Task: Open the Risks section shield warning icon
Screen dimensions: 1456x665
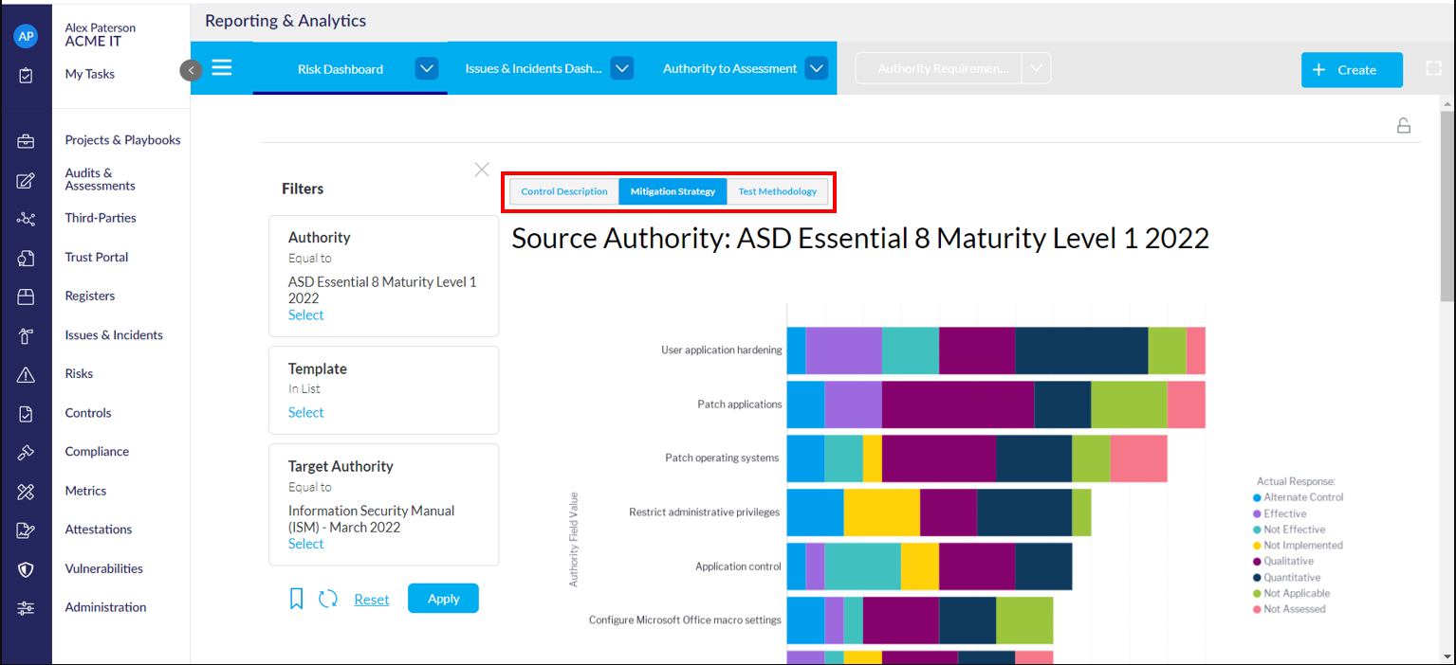Action: click(26, 373)
